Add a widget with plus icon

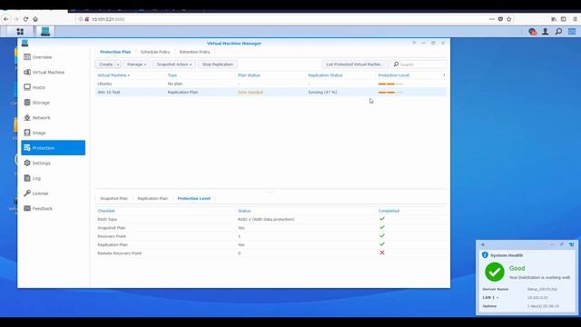click(x=483, y=244)
